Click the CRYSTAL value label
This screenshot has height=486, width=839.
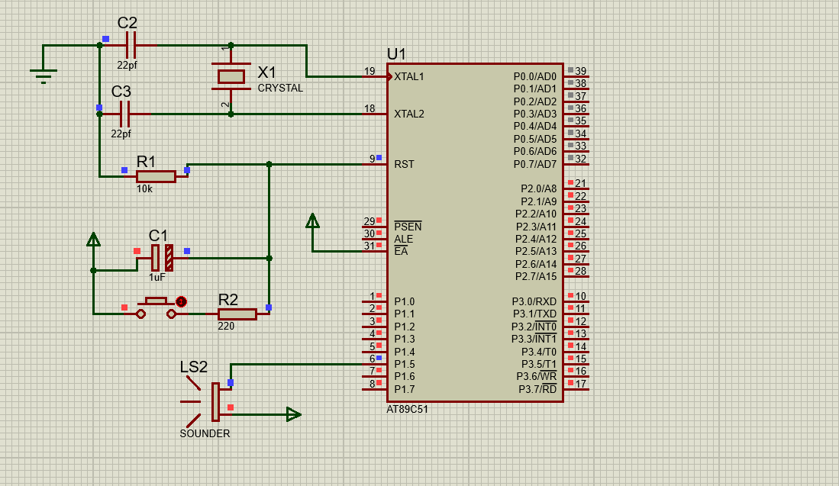(280, 89)
